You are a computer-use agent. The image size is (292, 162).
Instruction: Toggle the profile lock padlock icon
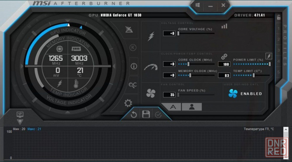click(279, 17)
